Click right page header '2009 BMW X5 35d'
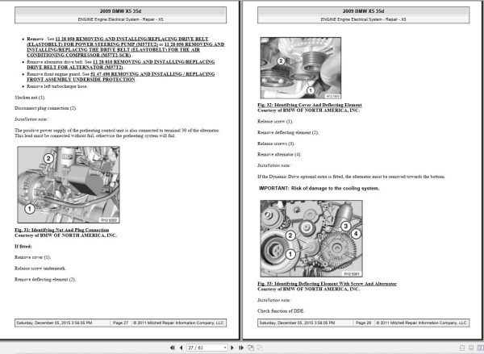 tap(363, 11)
